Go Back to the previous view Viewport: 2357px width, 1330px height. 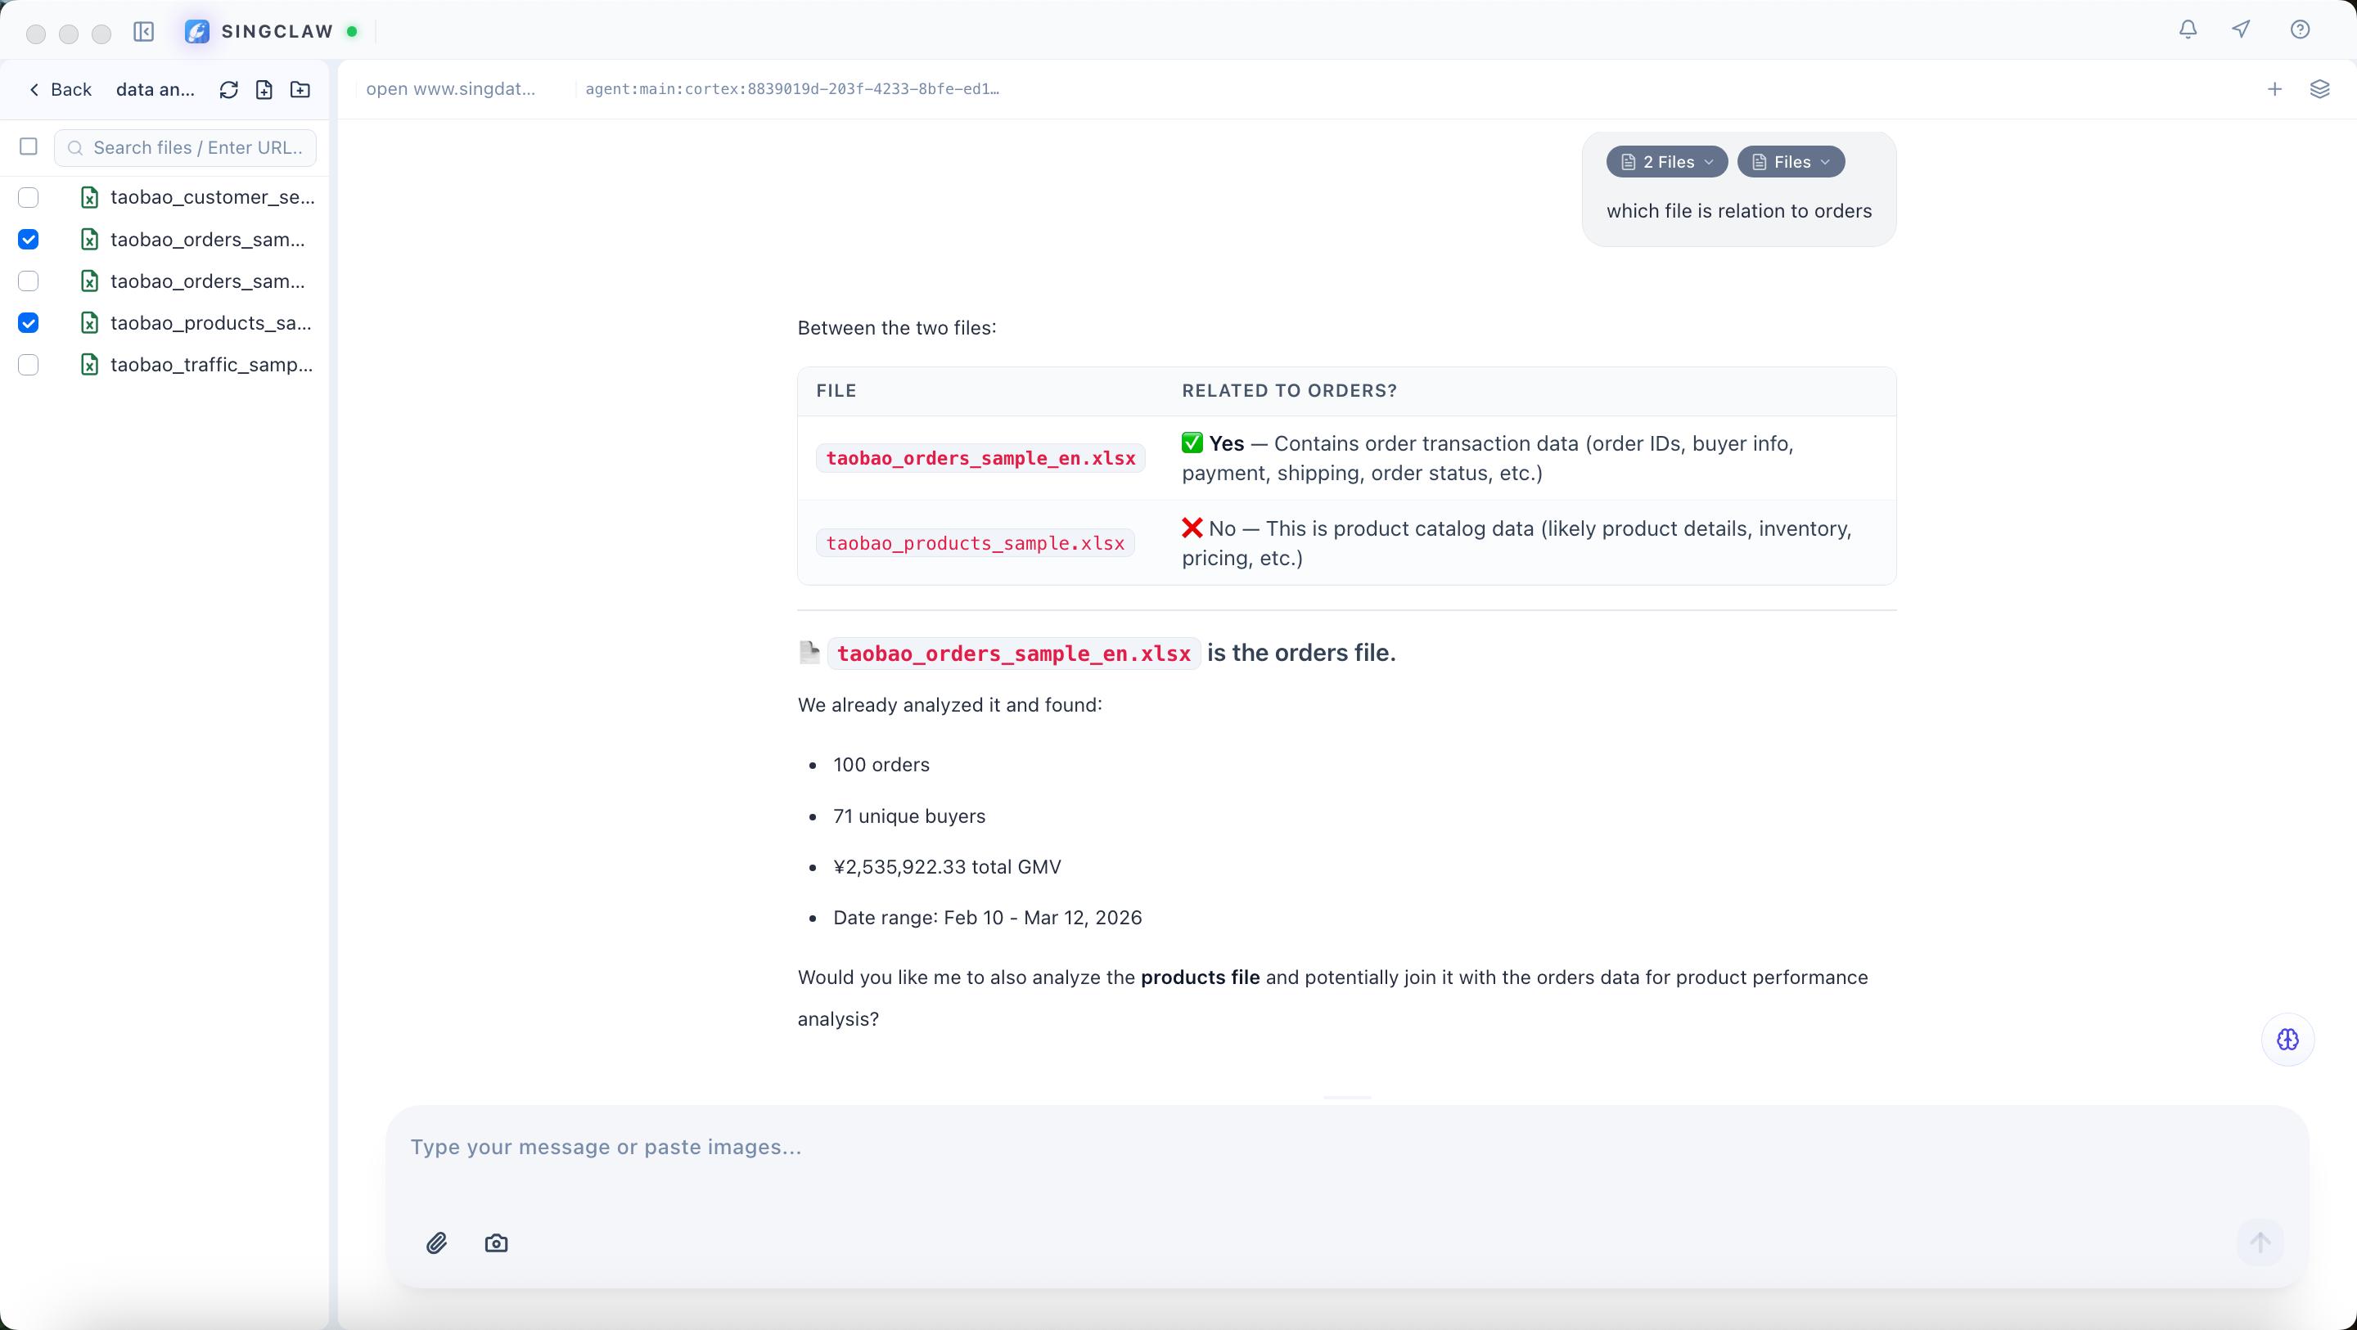(61, 90)
